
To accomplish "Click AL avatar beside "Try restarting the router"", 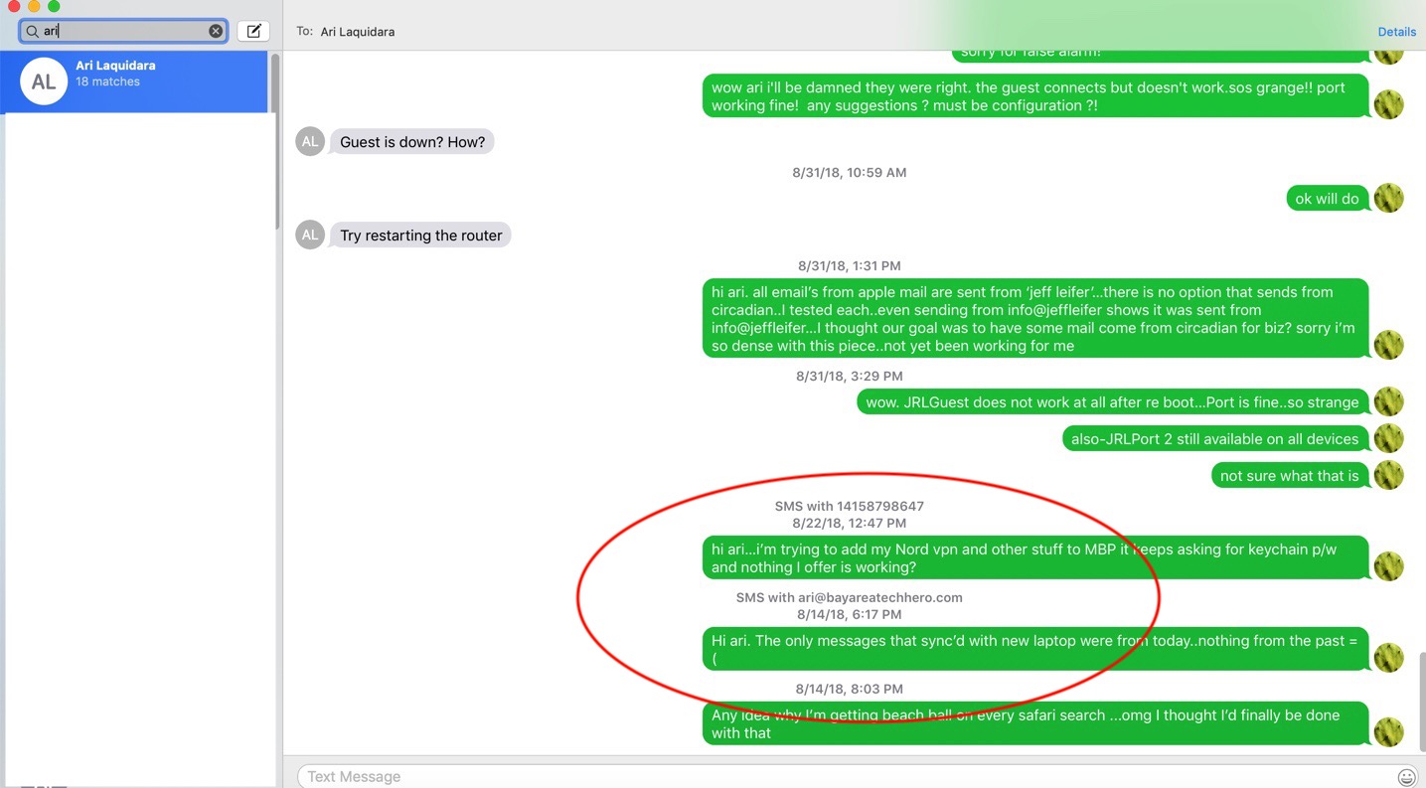I will 310,236.
